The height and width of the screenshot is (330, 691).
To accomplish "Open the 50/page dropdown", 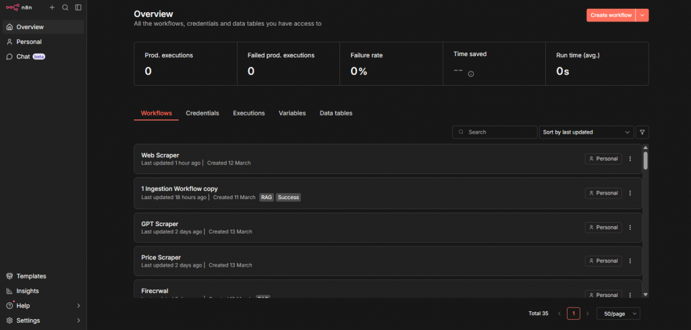I will click(x=618, y=314).
